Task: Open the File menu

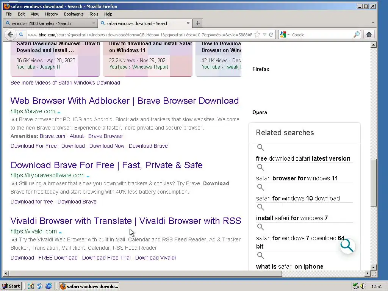Action: pyautogui.click(x=9, y=14)
